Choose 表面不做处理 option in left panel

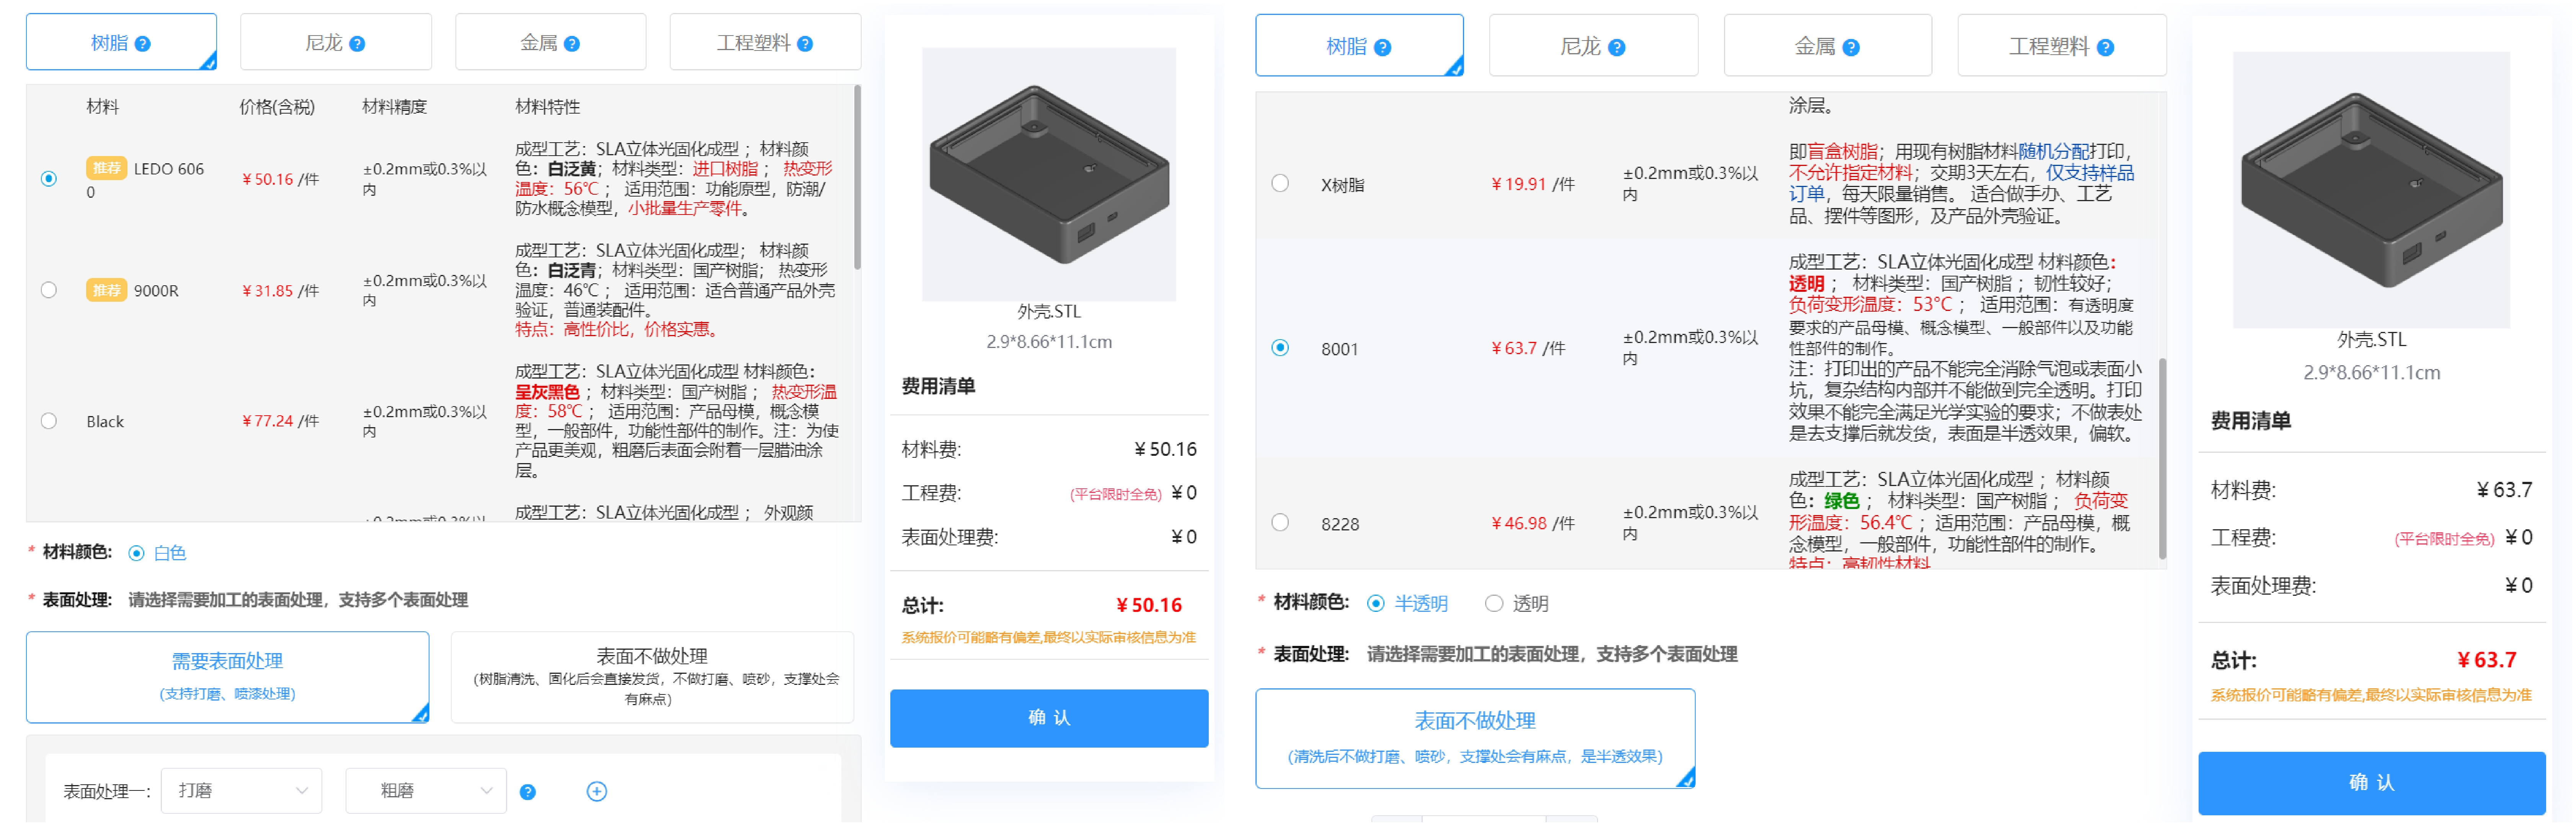pyautogui.click(x=652, y=678)
